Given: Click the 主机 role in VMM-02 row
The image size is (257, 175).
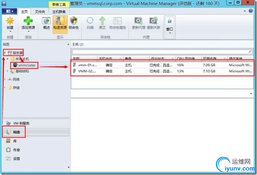Looking at the screenshot, I should [x=128, y=71].
